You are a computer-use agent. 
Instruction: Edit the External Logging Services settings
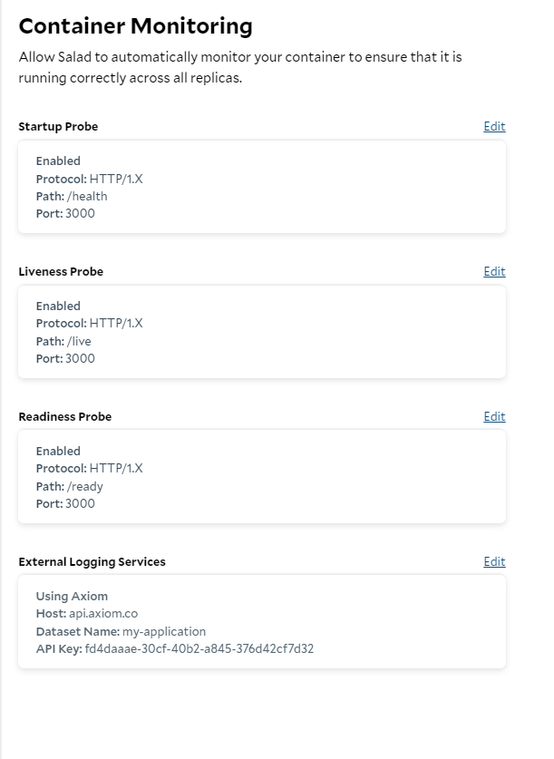tap(494, 561)
